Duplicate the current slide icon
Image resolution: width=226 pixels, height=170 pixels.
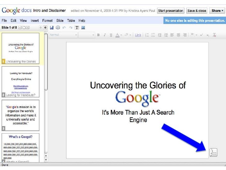(24, 27)
